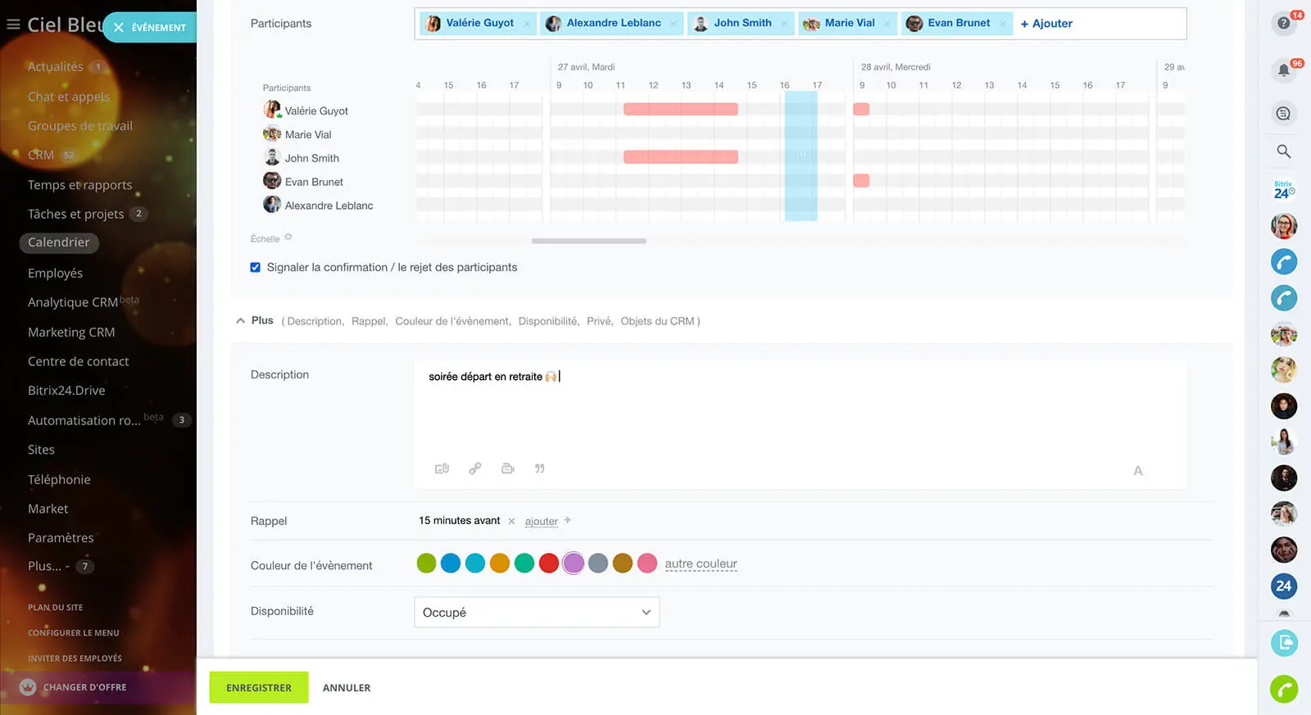
Task: Click the quote icon in description toolbar
Action: point(539,468)
